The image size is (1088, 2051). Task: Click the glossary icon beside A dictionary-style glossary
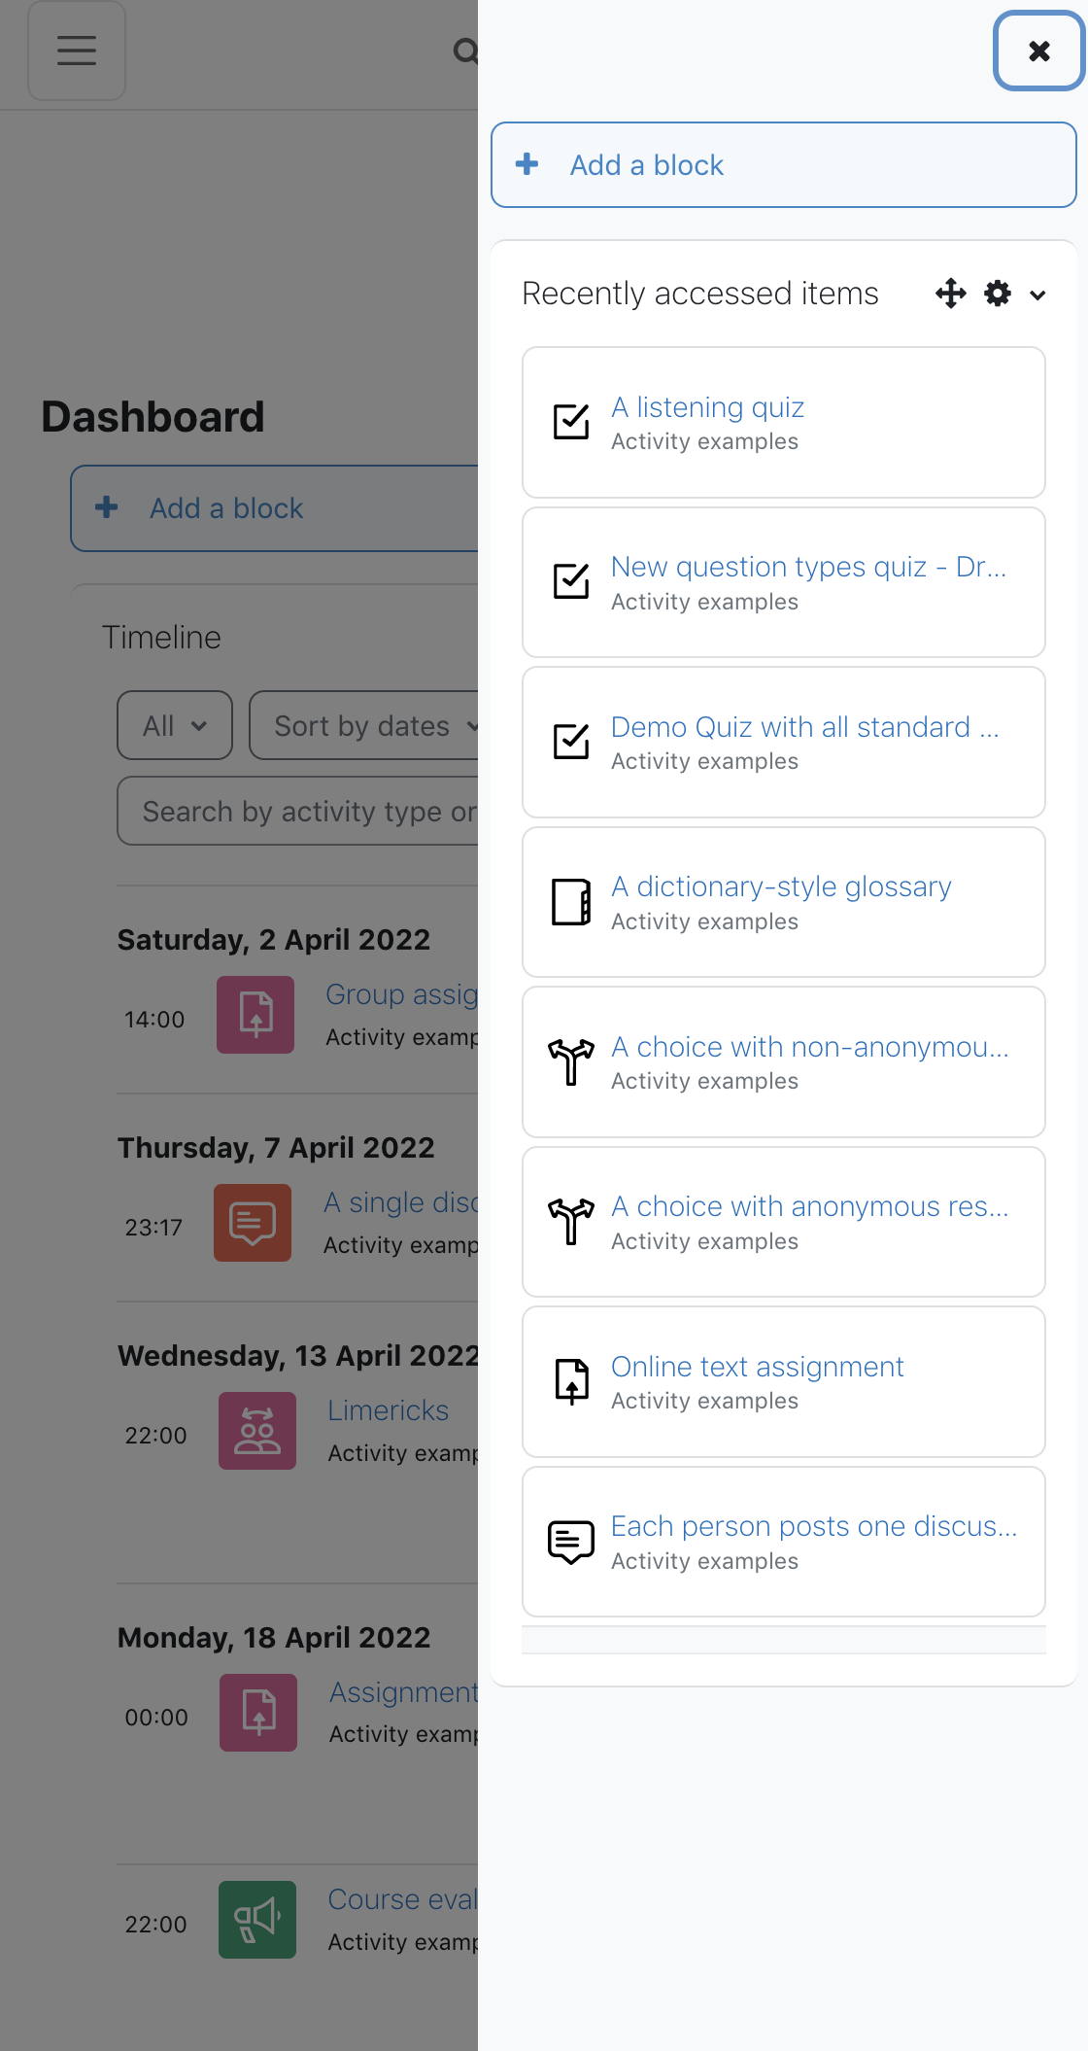(571, 902)
